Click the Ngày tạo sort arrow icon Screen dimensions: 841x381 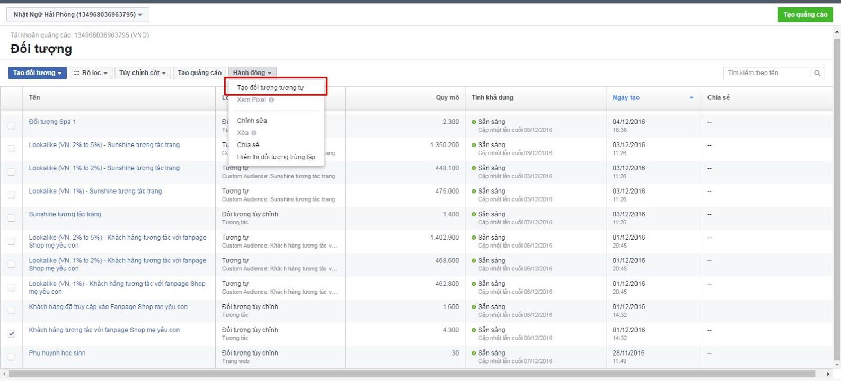[691, 98]
